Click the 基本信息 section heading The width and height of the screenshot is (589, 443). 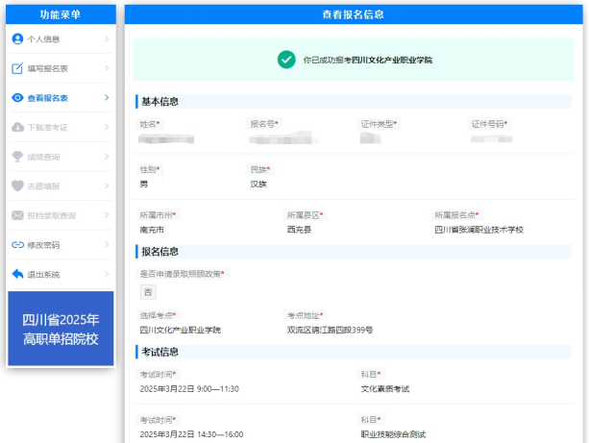coord(160,102)
